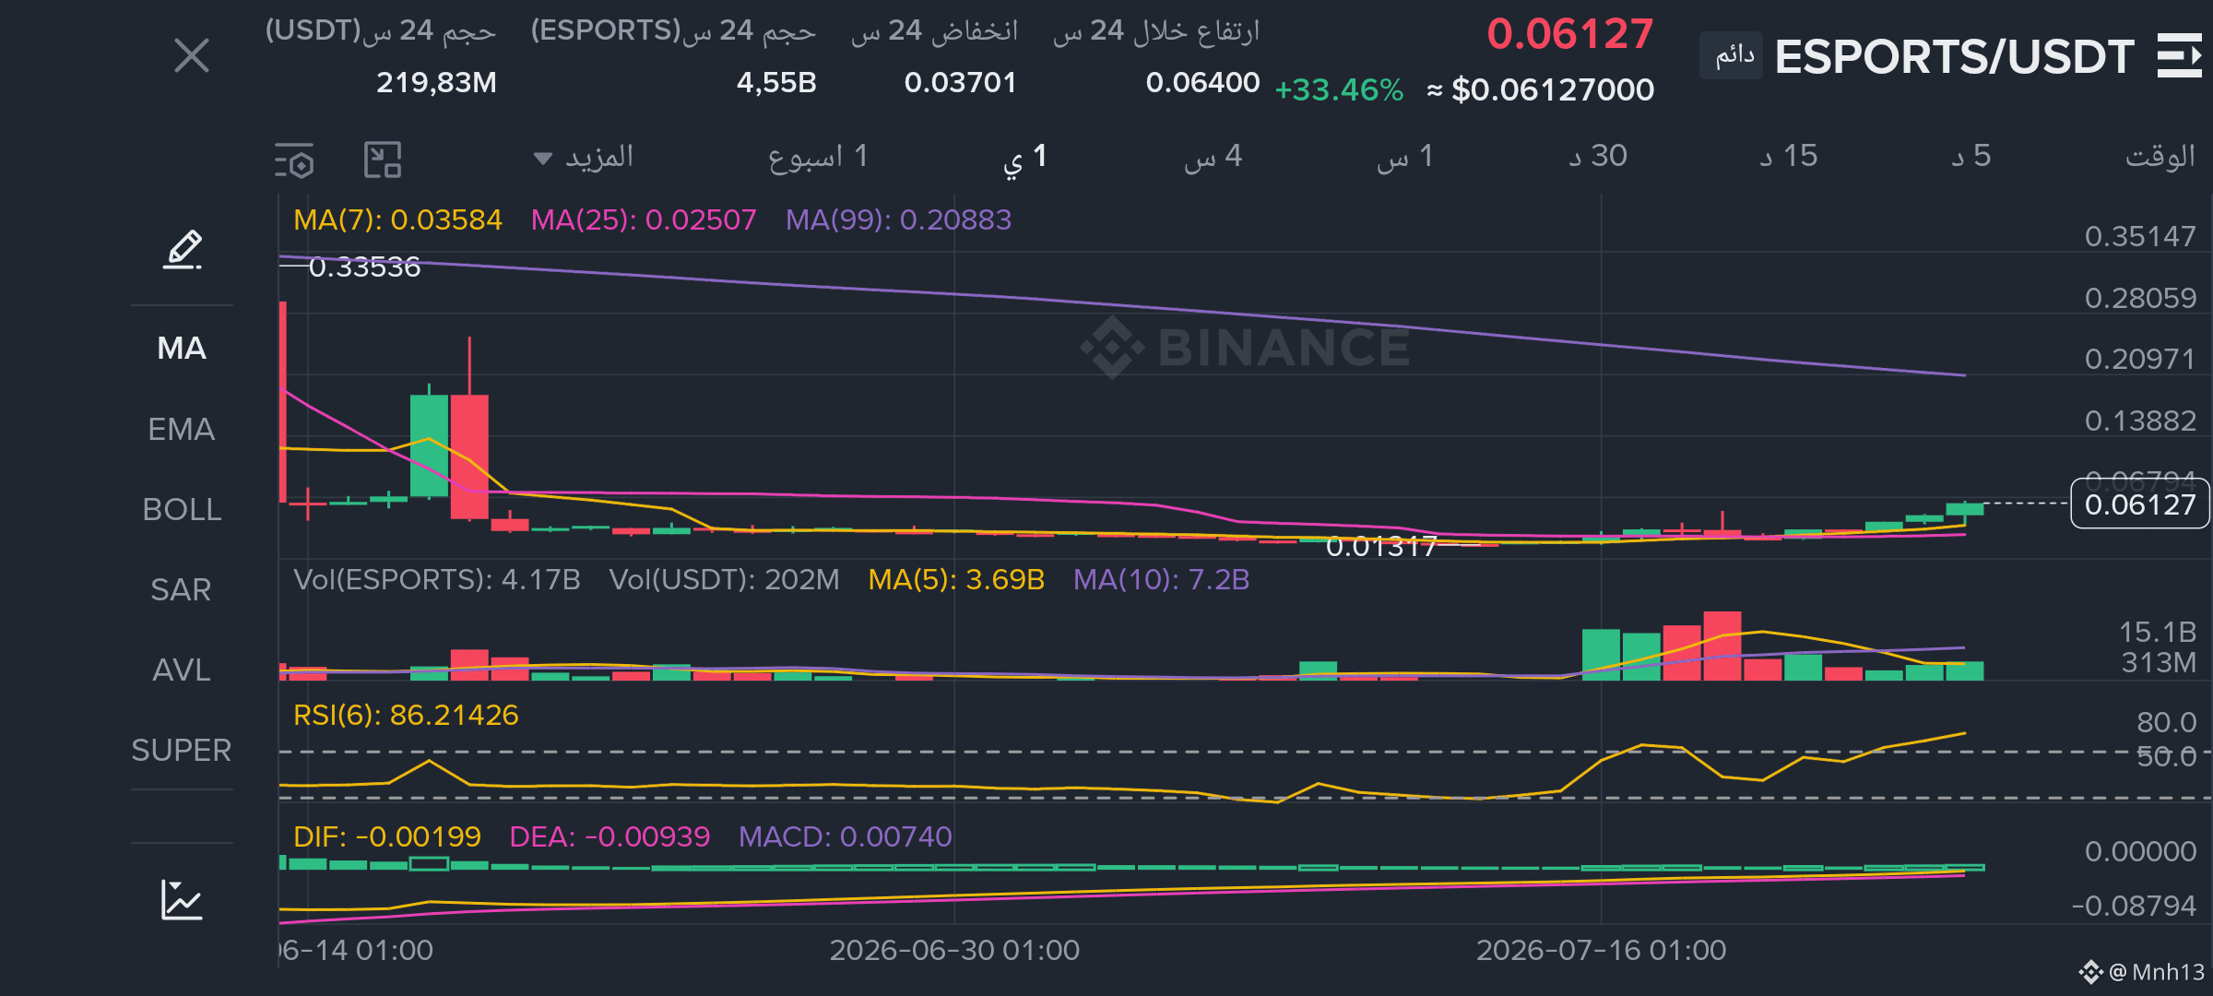The width and height of the screenshot is (2213, 996).
Task: Click the DIF: -0.00199 label
Action: pos(387,837)
